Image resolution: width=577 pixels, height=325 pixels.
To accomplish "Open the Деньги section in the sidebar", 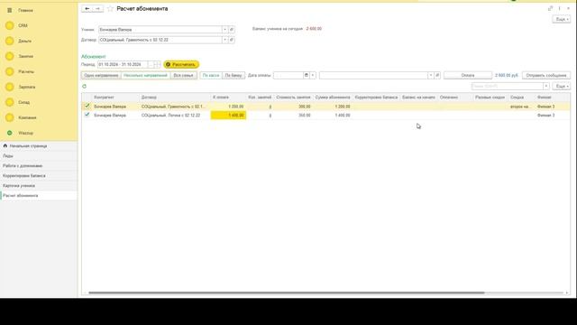I will (24, 41).
